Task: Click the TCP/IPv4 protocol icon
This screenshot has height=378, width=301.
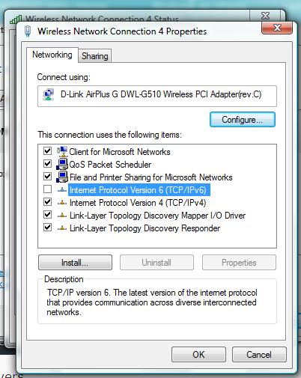Action: pyautogui.click(x=62, y=203)
